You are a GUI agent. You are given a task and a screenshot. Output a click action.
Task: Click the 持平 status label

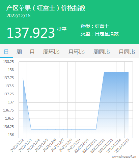[x=62, y=29]
